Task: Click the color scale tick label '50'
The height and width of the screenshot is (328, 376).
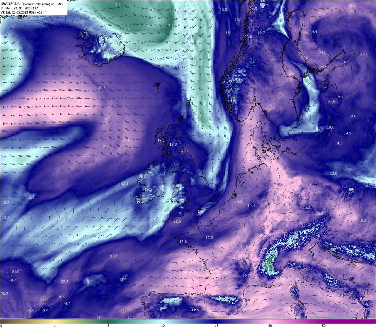Action: click(x=324, y=326)
